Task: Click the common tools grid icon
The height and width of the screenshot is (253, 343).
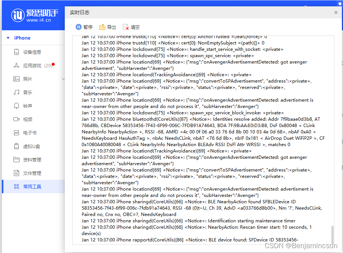Action: tap(16, 186)
